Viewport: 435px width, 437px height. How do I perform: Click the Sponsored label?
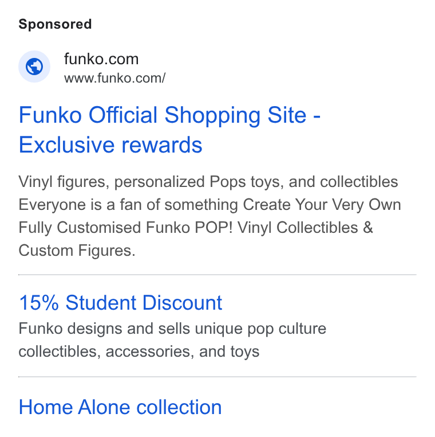[55, 24]
